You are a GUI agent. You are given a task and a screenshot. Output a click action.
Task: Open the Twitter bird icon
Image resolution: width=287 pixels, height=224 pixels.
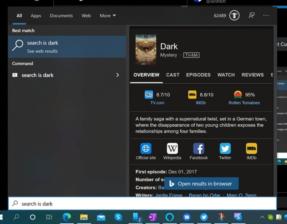pos(225,148)
